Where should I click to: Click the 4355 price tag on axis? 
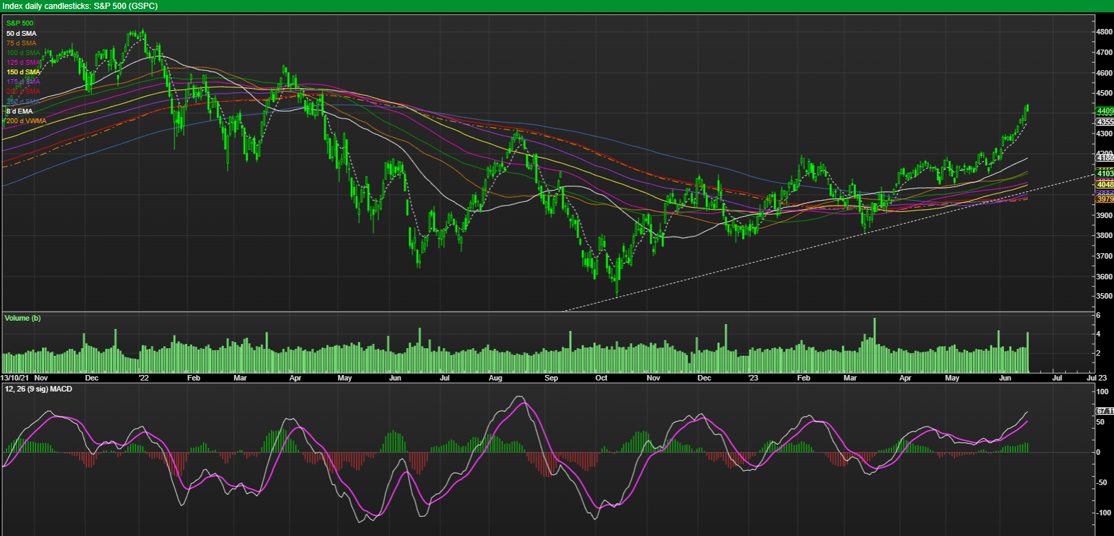point(1105,121)
